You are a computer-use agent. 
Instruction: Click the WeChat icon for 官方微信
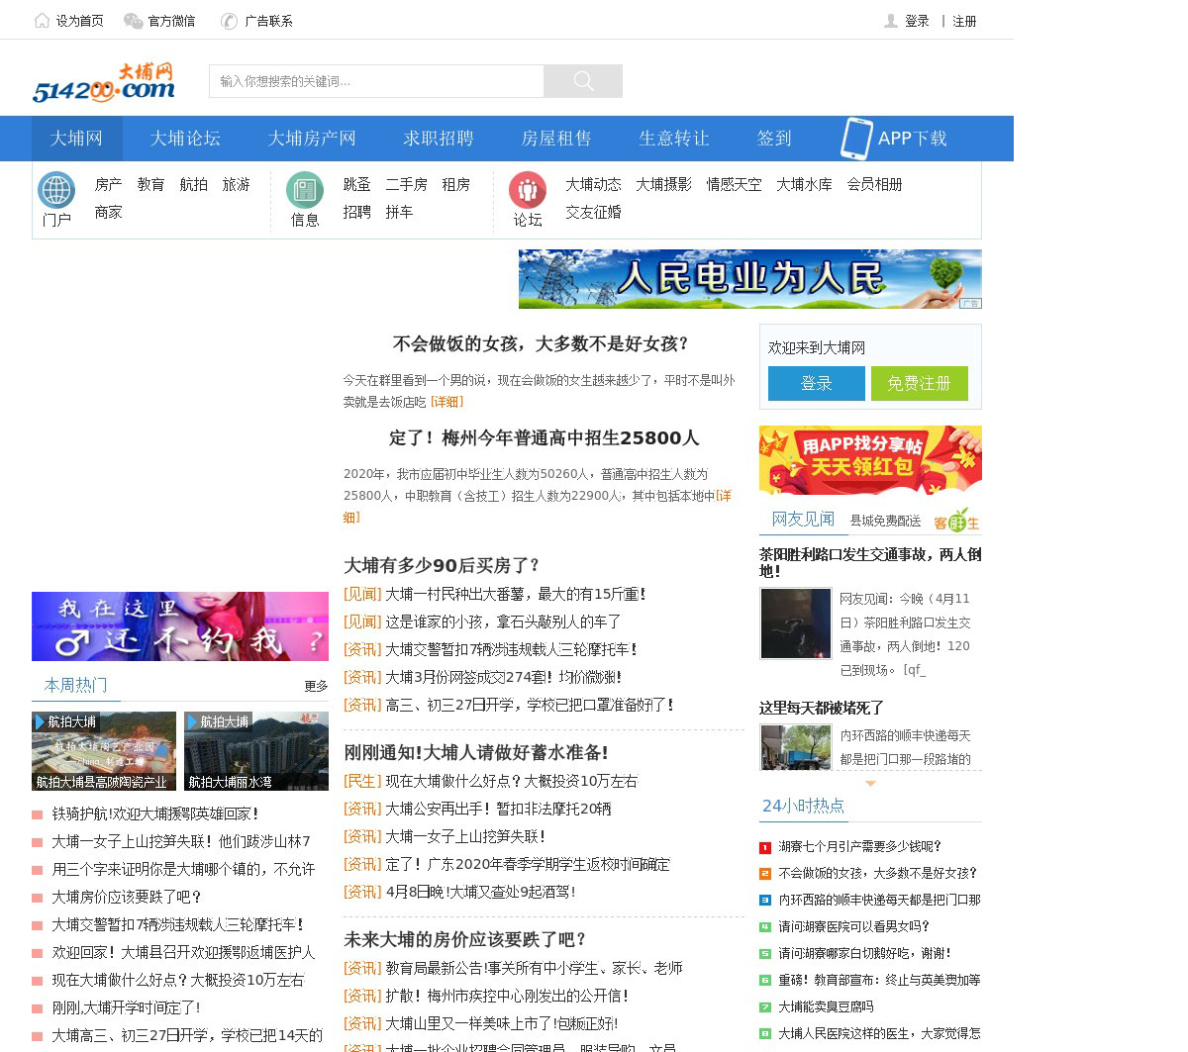pyautogui.click(x=133, y=21)
